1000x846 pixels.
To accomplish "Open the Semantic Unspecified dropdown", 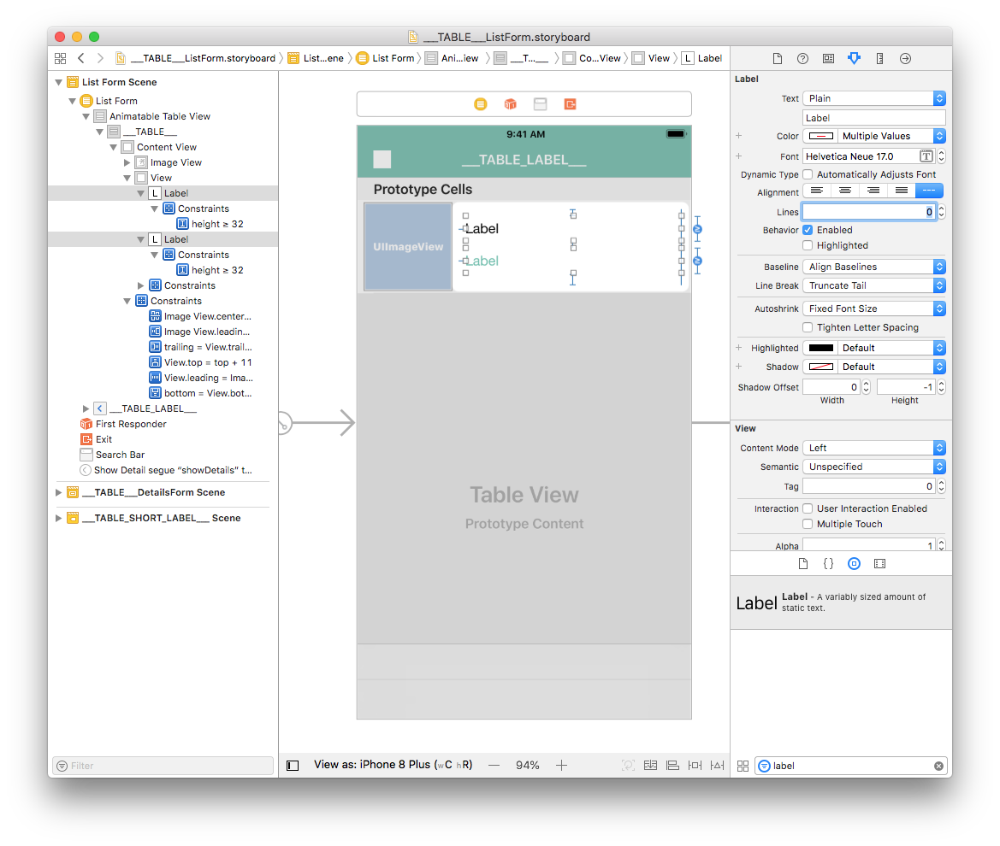I will point(873,467).
